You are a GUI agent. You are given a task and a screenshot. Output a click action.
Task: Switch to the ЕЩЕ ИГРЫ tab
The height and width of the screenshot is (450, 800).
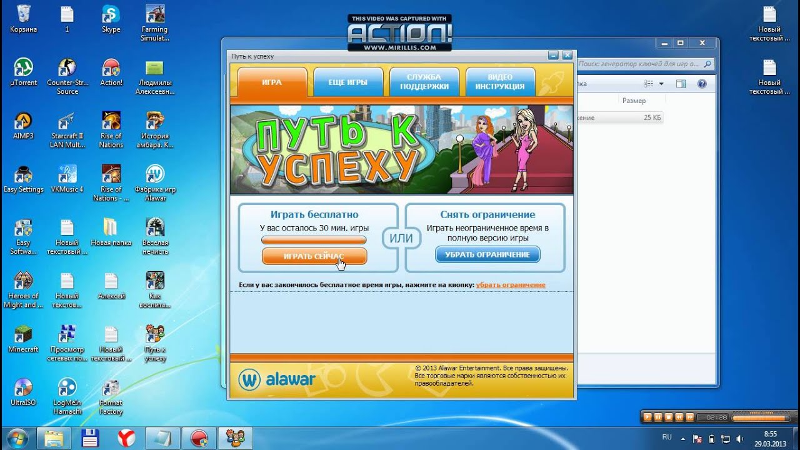pos(348,82)
